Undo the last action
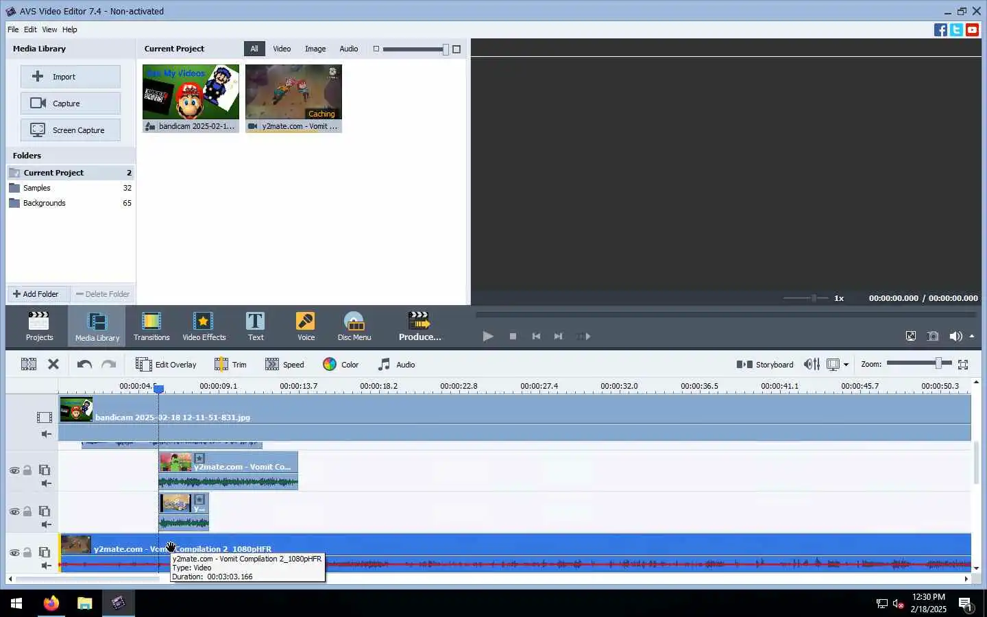 click(x=84, y=365)
